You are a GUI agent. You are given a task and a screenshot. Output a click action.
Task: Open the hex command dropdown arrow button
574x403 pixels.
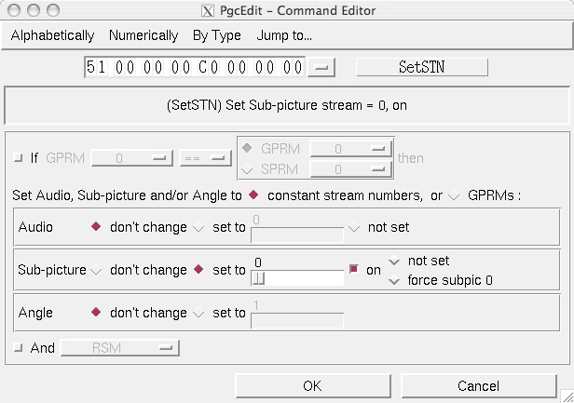(x=321, y=67)
